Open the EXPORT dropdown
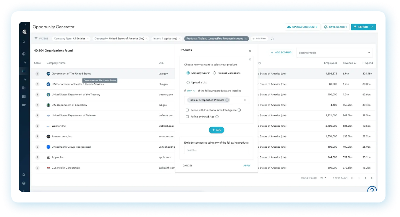The width and height of the screenshot is (400, 217). click(x=363, y=27)
